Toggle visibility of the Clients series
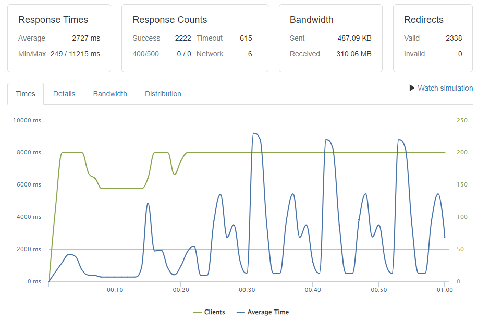The height and width of the screenshot is (322, 490). (213, 312)
